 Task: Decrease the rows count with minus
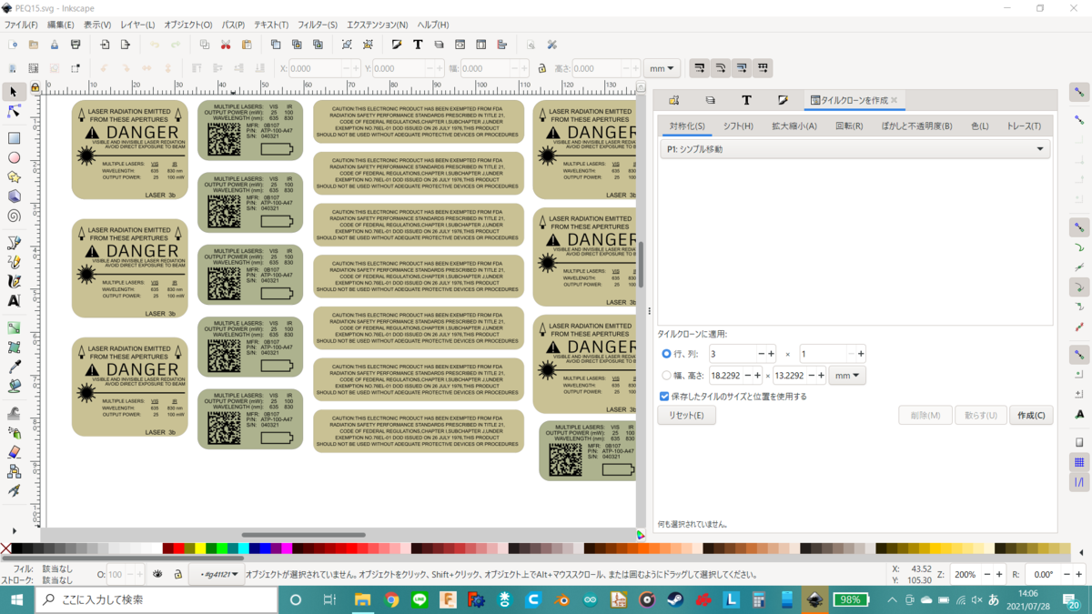[761, 354]
